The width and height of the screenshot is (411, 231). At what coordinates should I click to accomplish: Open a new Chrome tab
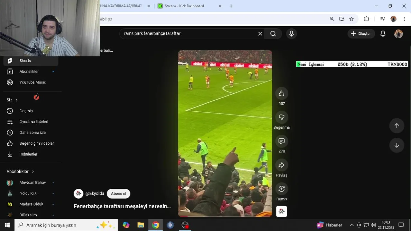click(231, 6)
